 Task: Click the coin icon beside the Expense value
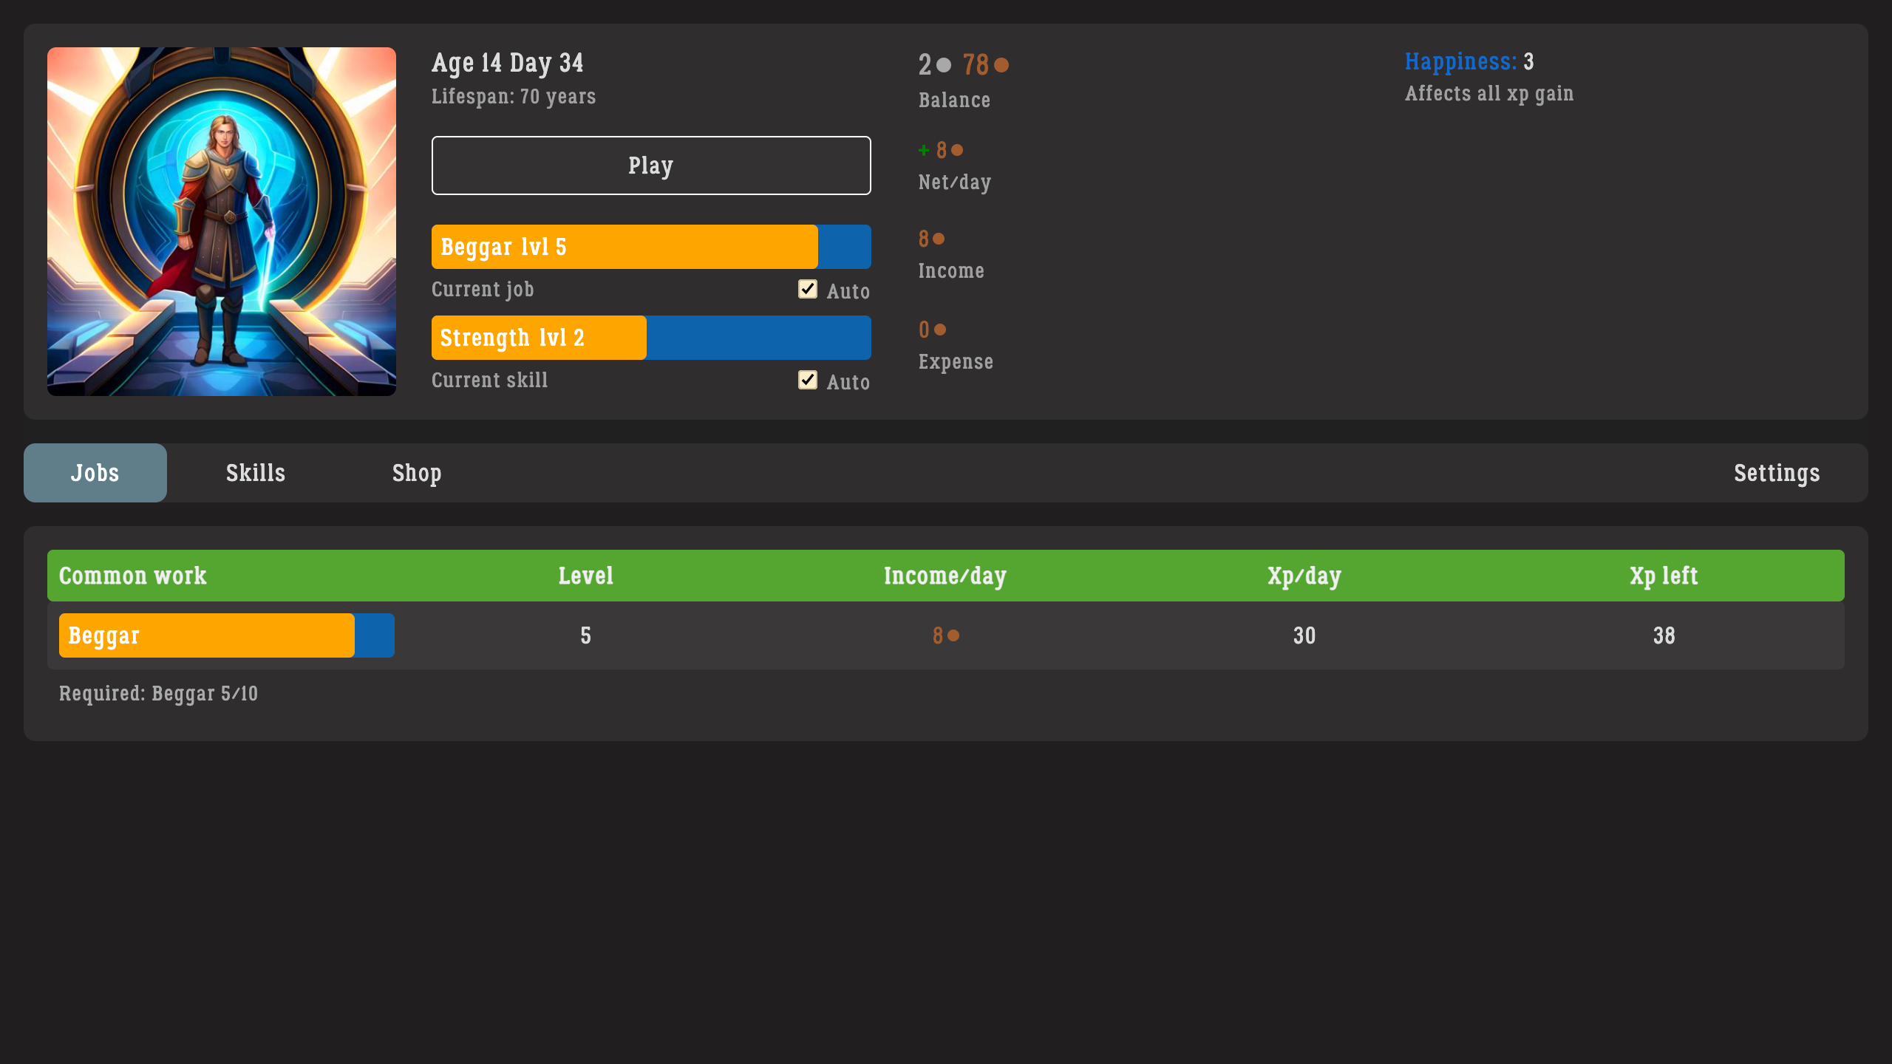pos(941,329)
